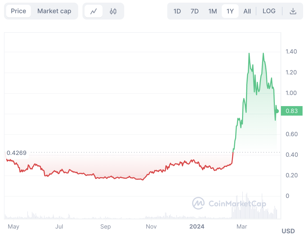
Task: Click the current price label 0.83
Action: point(291,111)
